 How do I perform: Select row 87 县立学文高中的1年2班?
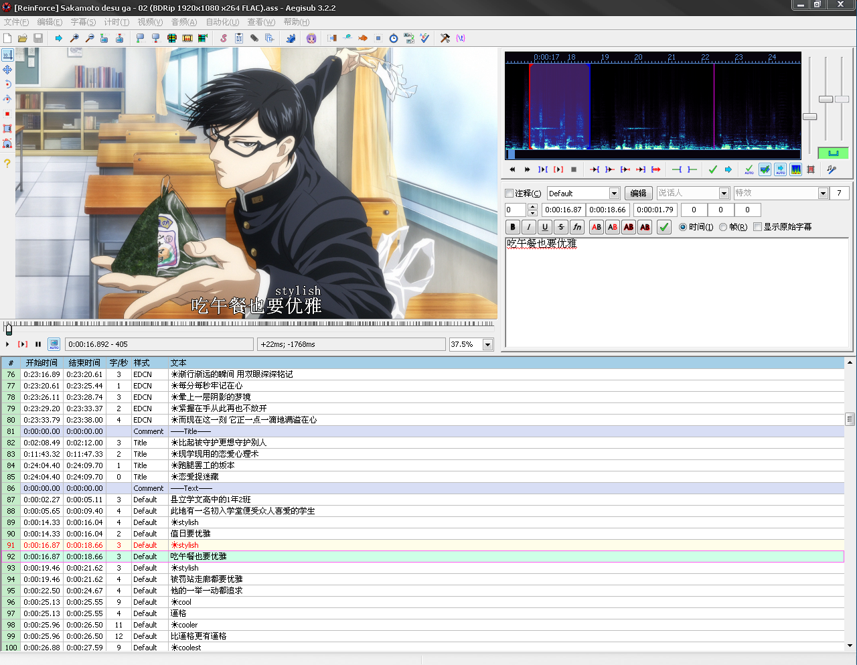tap(423, 500)
